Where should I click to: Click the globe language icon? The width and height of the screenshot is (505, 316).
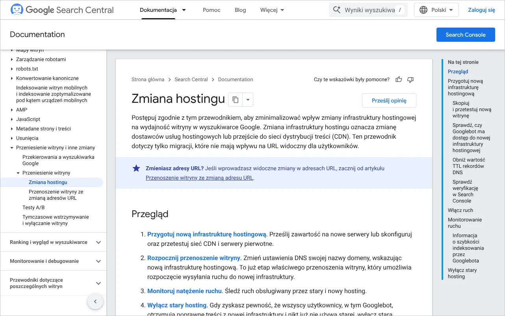(423, 10)
